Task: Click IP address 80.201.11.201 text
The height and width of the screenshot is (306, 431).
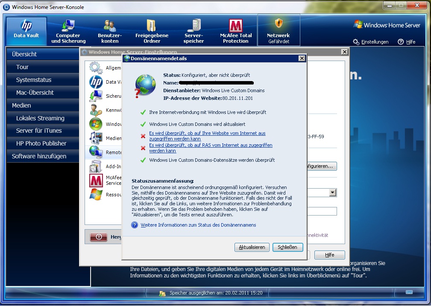Action: 237,98
